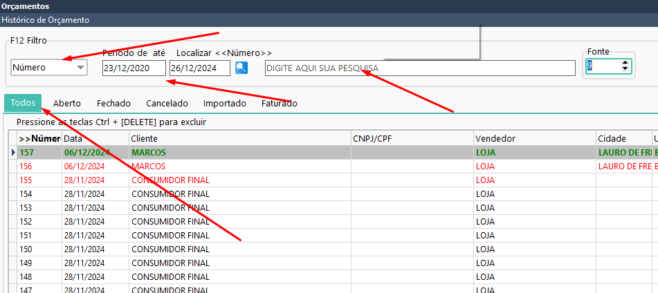This screenshot has width=658, height=293.
Task: Select budget row number 148
Action: point(333,276)
